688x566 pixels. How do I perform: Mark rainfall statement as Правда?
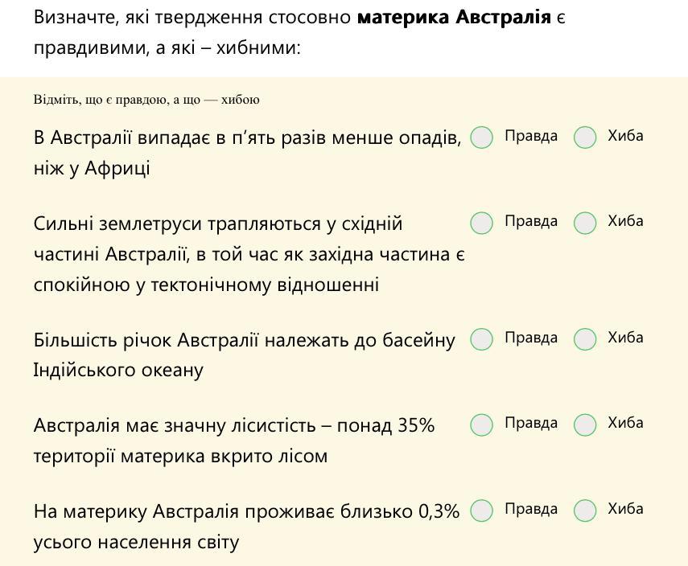481,137
